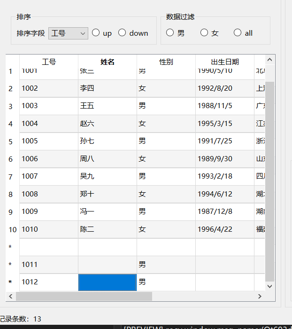The image size is (292, 329).
Task: Click birth date 1988/11/5
Action: 225,106
